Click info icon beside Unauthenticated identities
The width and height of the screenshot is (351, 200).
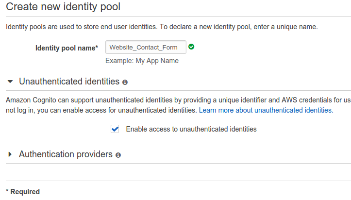125,82
